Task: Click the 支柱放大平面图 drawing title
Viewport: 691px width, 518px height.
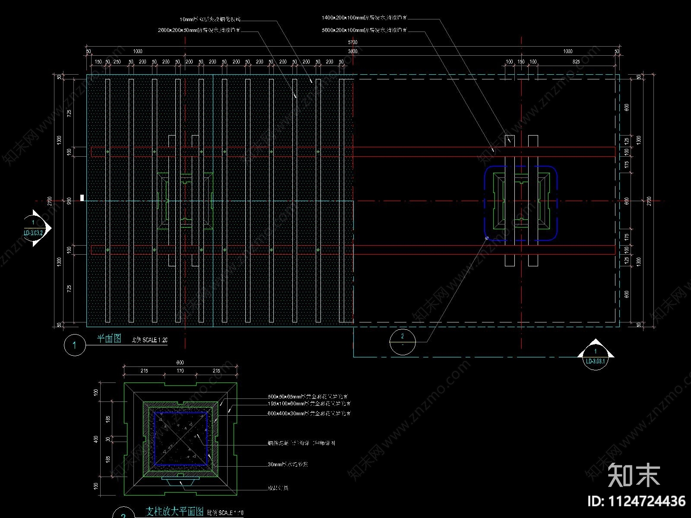Action: click(x=174, y=512)
